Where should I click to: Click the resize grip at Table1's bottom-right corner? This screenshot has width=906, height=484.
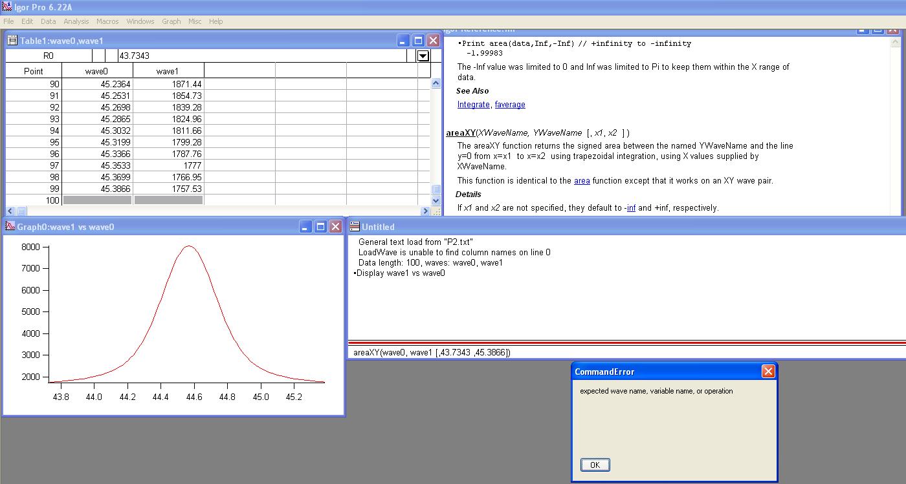coord(437,210)
